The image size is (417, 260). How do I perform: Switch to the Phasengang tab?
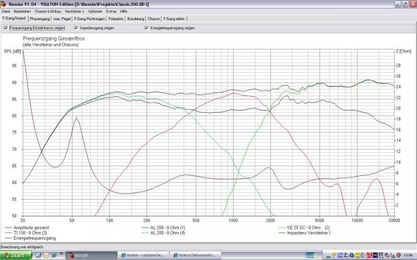[x=40, y=19]
